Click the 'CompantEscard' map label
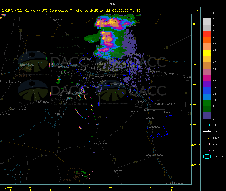 coord(165,104)
